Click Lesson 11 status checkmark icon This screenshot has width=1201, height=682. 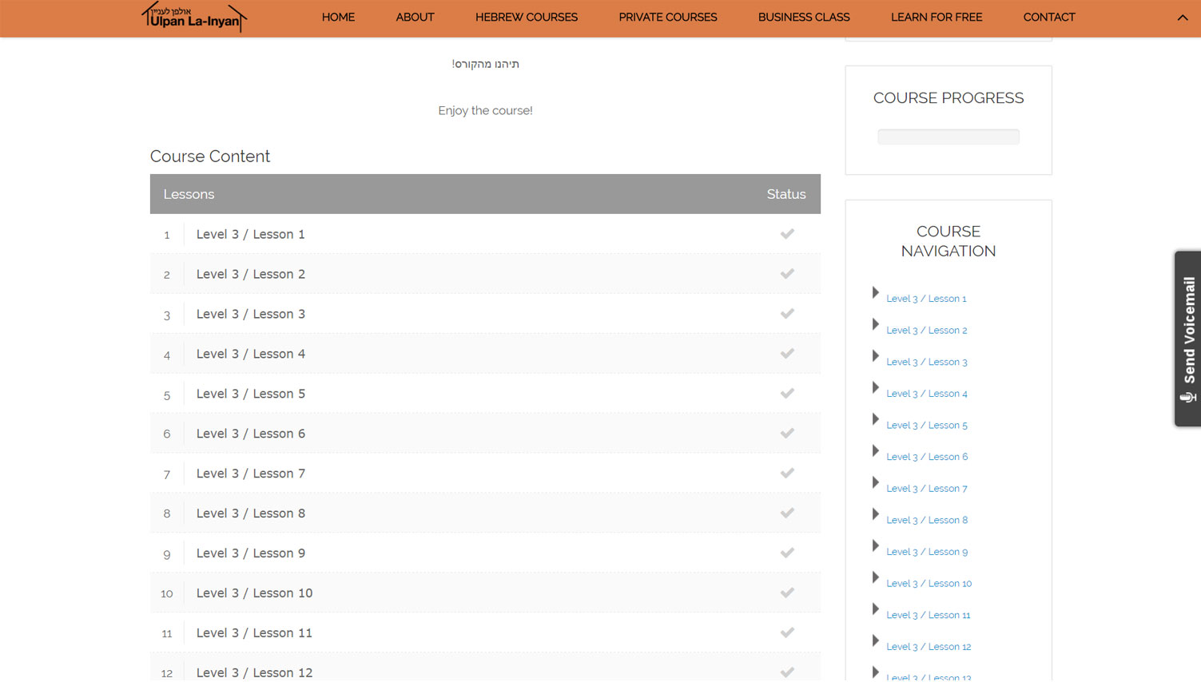(x=787, y=632)
